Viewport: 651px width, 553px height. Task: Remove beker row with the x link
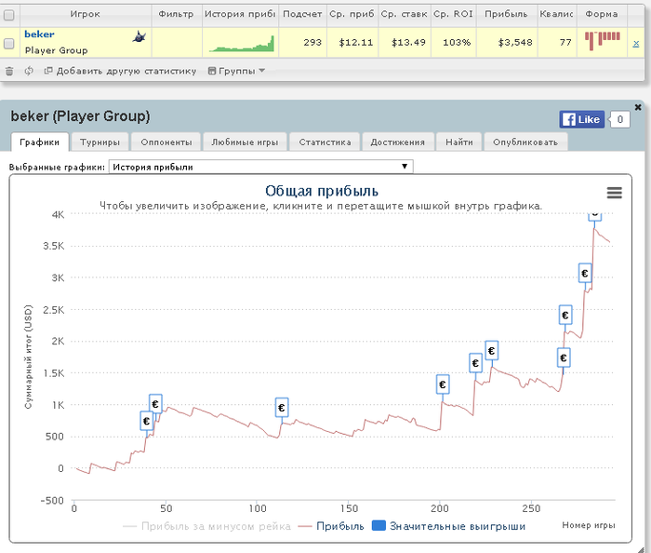click(x=635, y=43)
